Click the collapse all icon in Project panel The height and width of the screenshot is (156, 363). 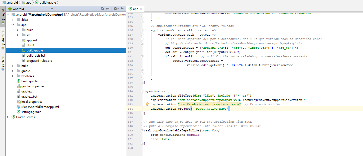[108, 9]
